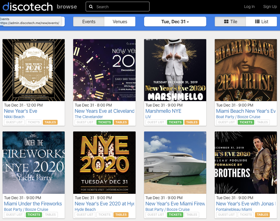Click the List view icon
The width and height of the screenshot is (280, 221).
click(x=257, y=22)
